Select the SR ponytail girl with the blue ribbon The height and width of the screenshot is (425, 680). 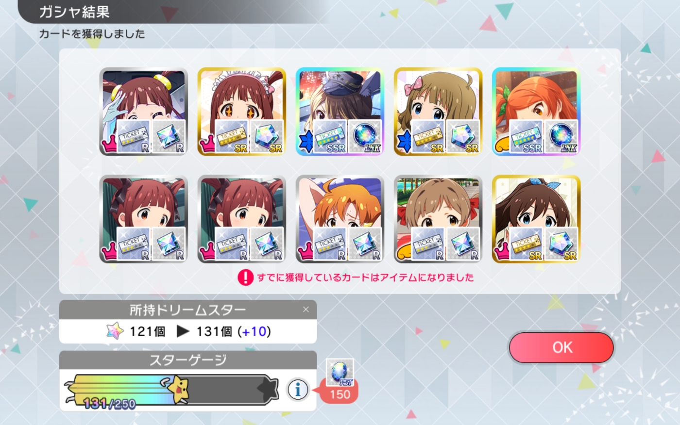536,219
